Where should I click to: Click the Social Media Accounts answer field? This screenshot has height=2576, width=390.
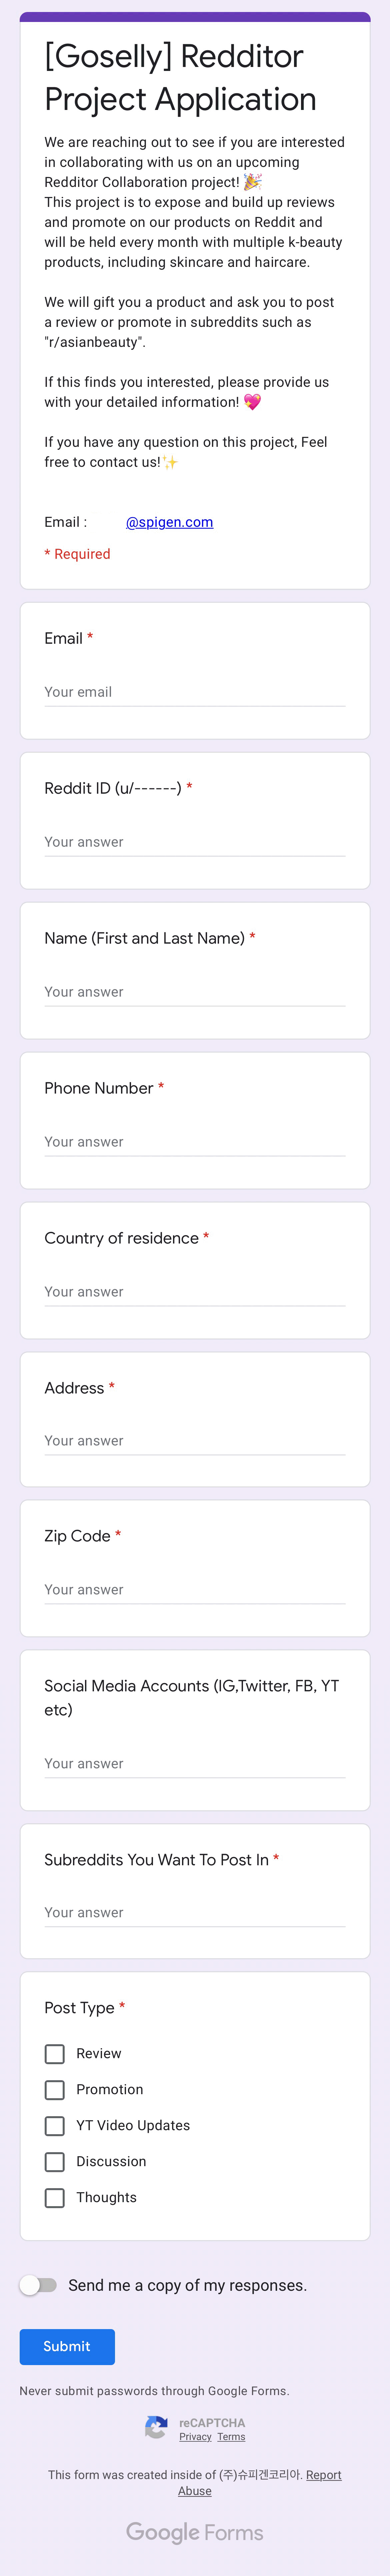(x=195, y=1764)
